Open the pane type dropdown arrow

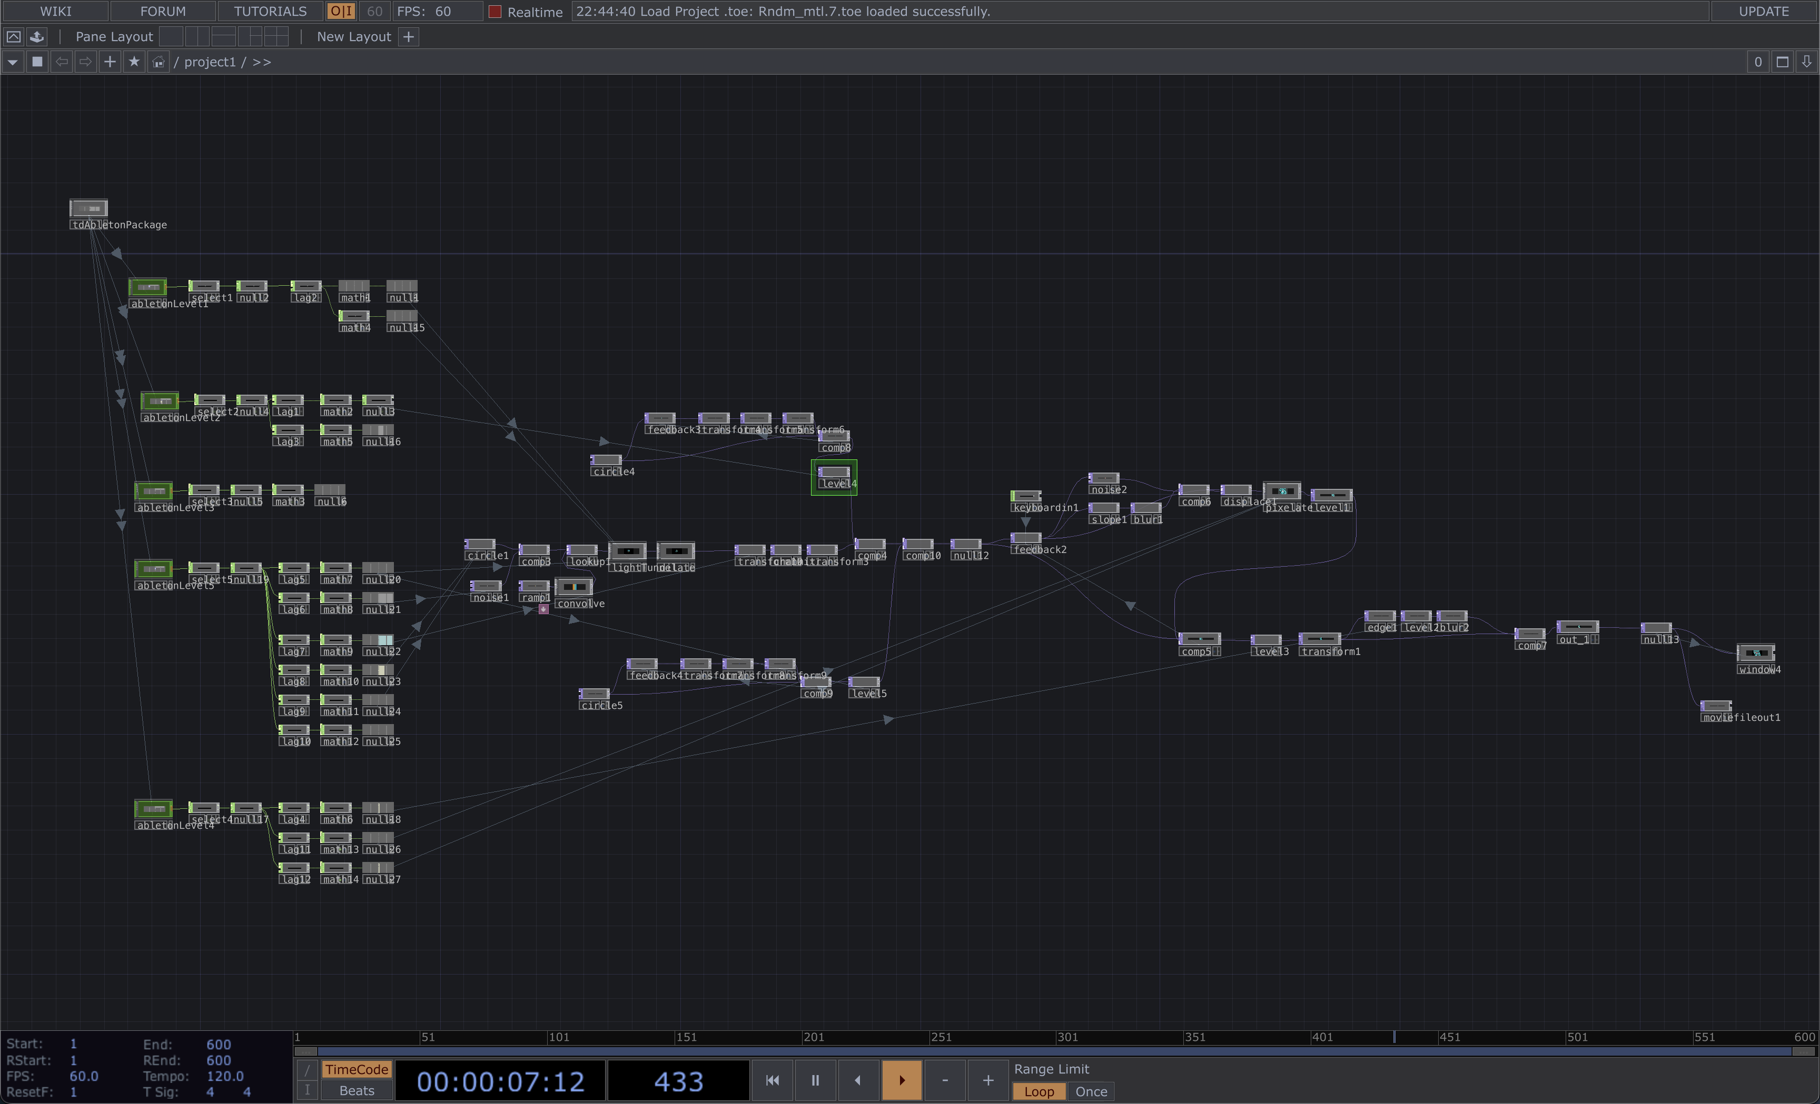click(13, 62)
